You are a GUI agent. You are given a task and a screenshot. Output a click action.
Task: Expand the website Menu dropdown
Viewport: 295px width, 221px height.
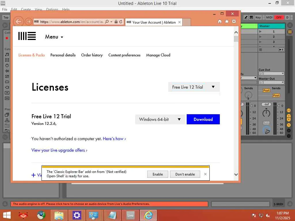point(54,37)
